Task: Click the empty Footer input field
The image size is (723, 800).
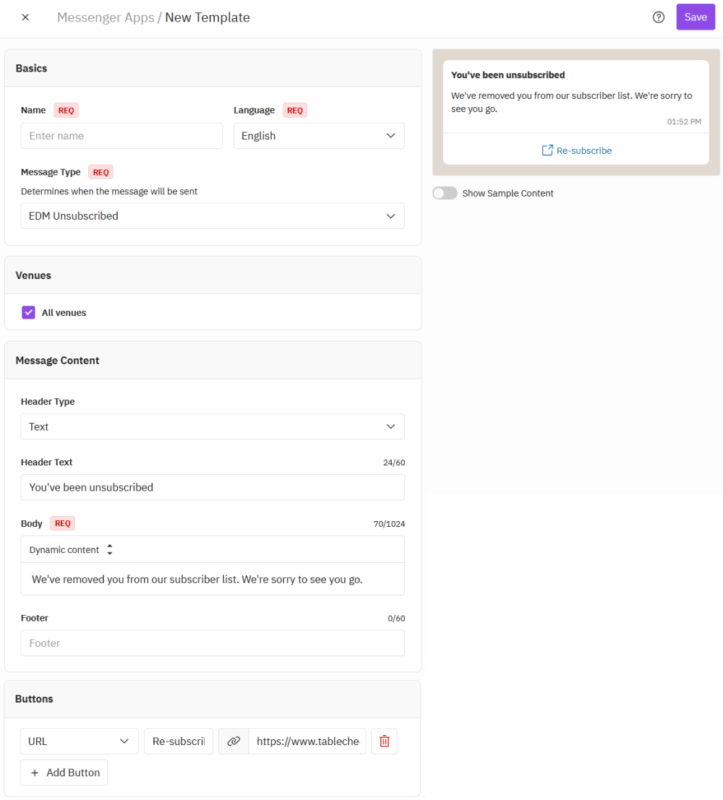Action: click(x=213, y=643)
